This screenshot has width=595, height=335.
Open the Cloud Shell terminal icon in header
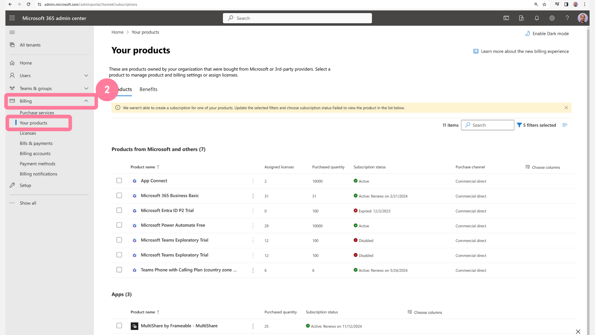click(506, 18)
